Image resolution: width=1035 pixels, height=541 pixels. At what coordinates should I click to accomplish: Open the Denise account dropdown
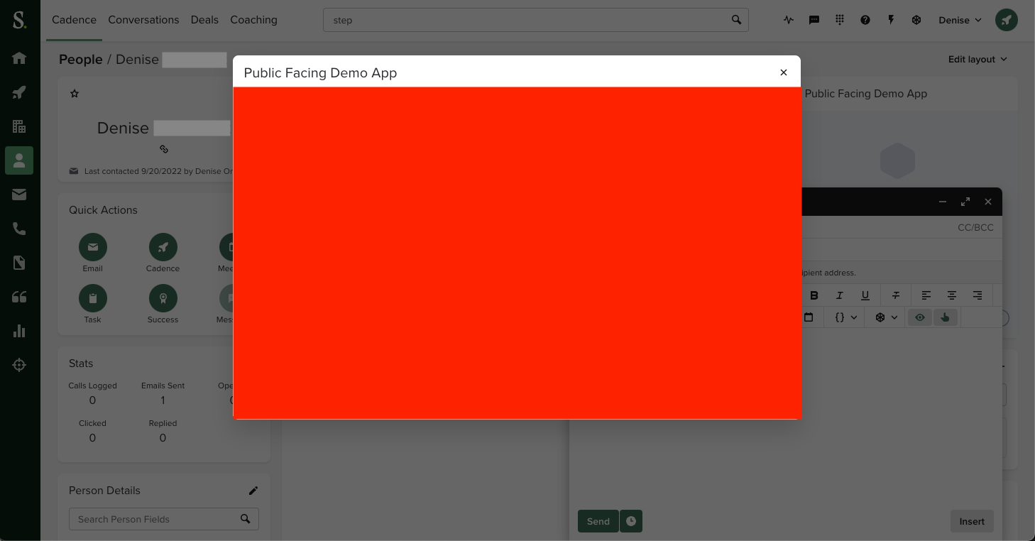click(x=959, y=20)
